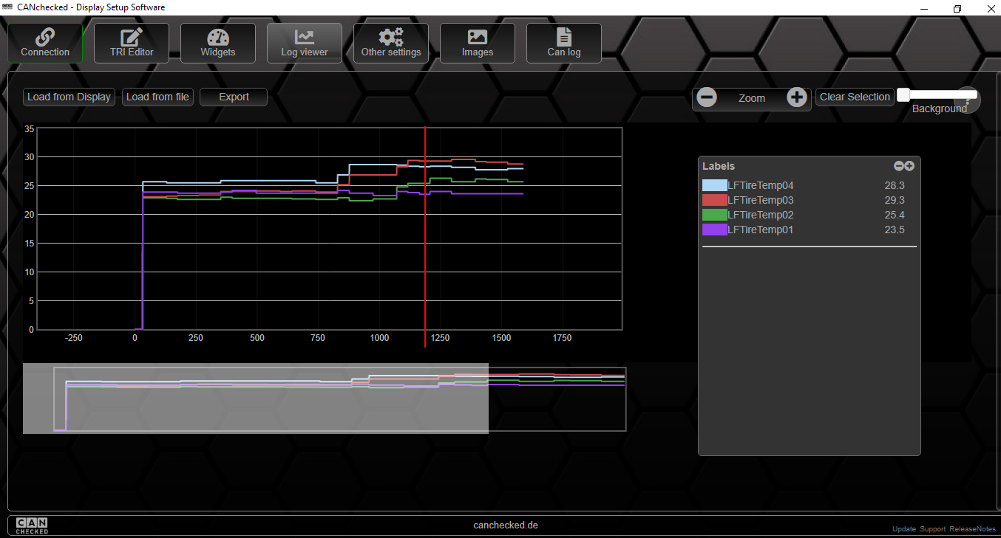Click the purple LFTireTemp01 color swatch
Viewport: 1001px width, 538px height.
tap(714, 230)
